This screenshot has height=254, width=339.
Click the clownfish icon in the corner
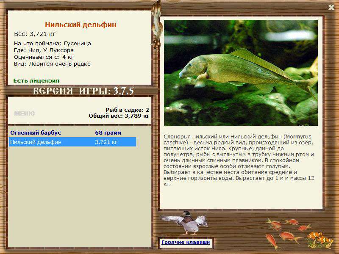[x=320, y=240]
